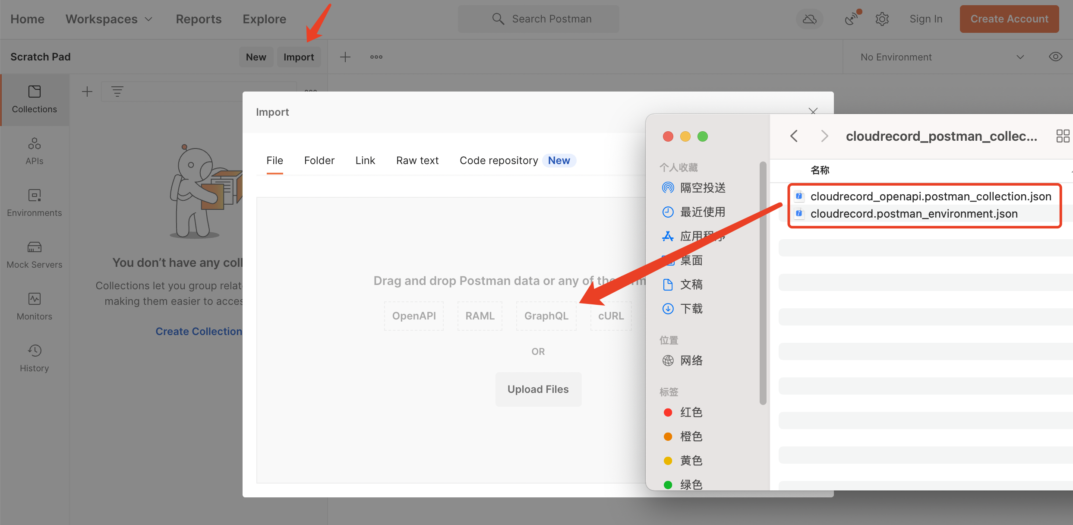The image size is (1073, 525).
Task: Open the Environments sidebar panel
Action: (x=35, y=203)
